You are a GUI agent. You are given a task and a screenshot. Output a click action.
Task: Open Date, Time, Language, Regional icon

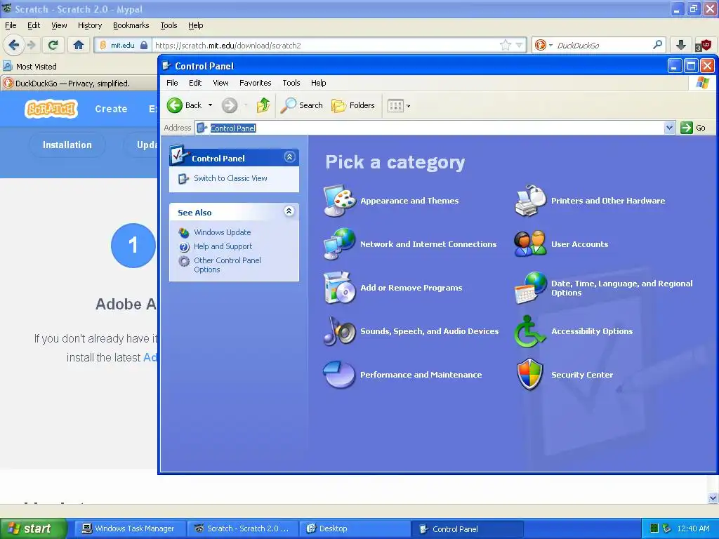point(531,288)
